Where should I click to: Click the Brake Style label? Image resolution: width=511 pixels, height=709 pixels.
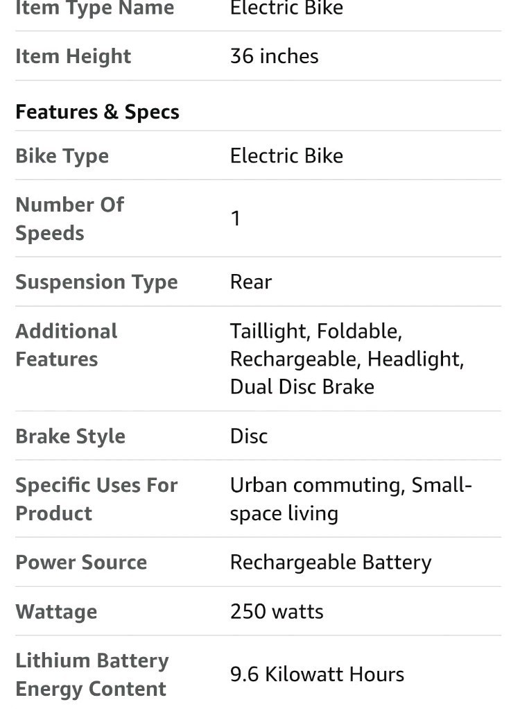click(x=71, y=436)
